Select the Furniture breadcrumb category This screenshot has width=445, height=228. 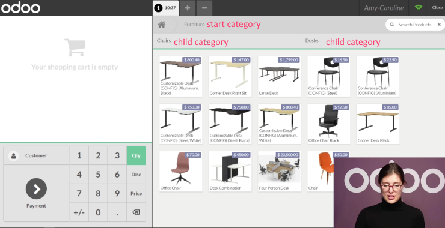(194, 25)
